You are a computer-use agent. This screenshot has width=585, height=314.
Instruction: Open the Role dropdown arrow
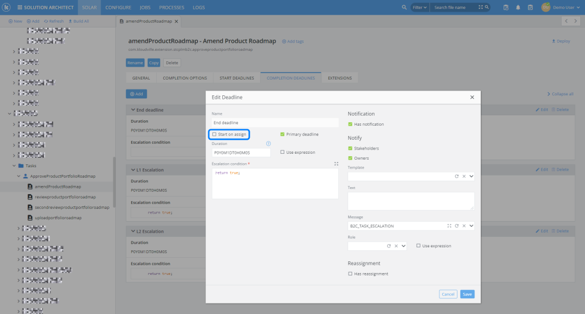click(404, 246)
